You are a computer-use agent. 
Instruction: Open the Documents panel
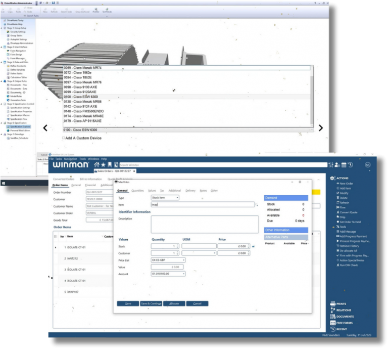342,317
